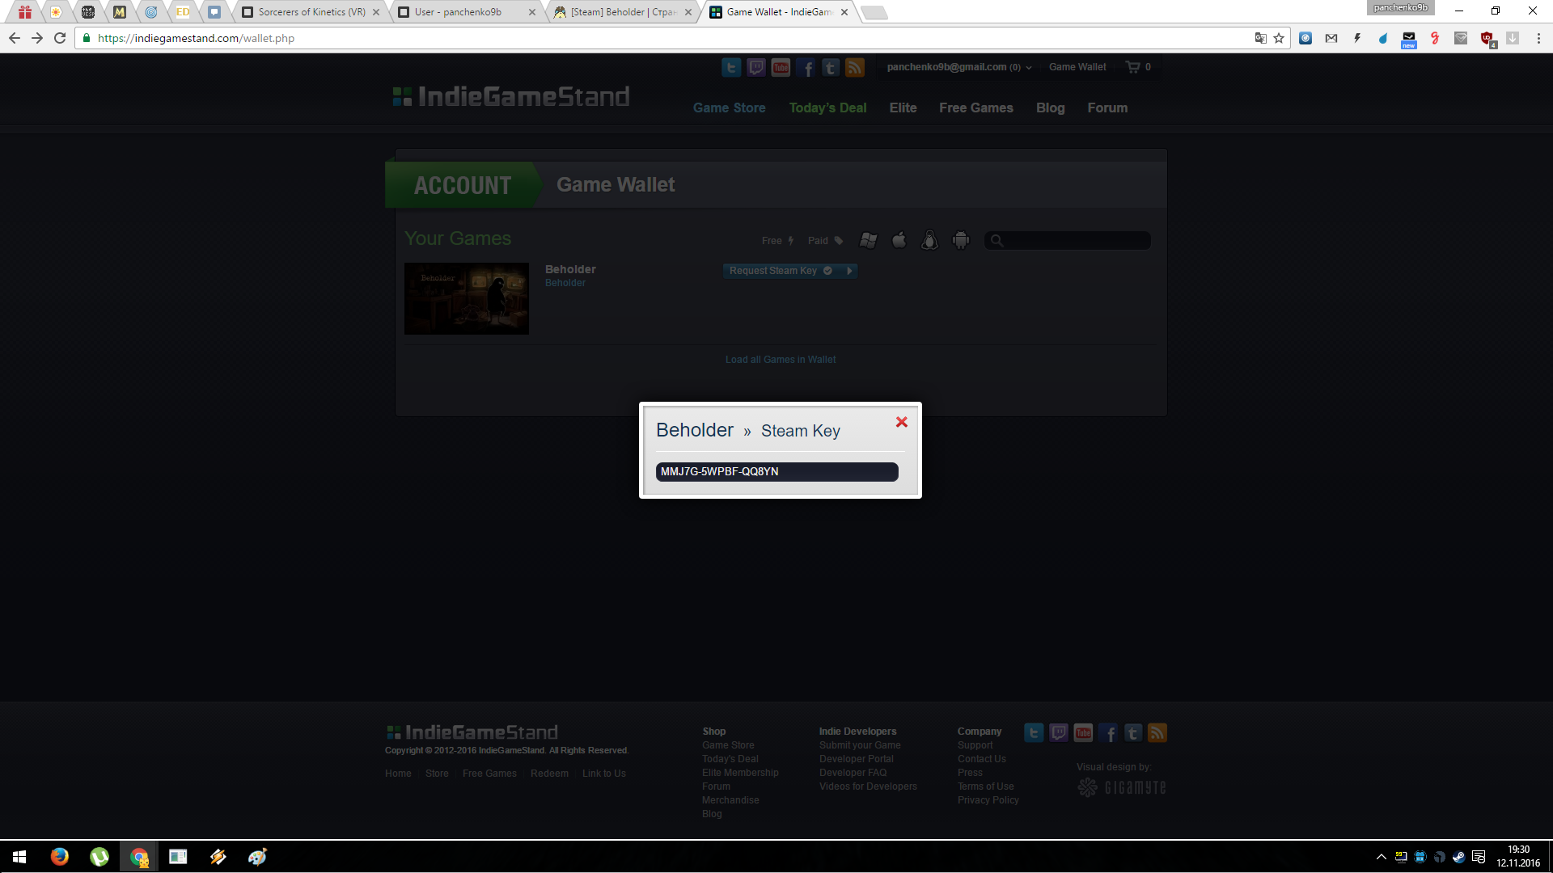
Task: Open the Gmail extension icon in the toolbar
Action: click(1331, 38)
